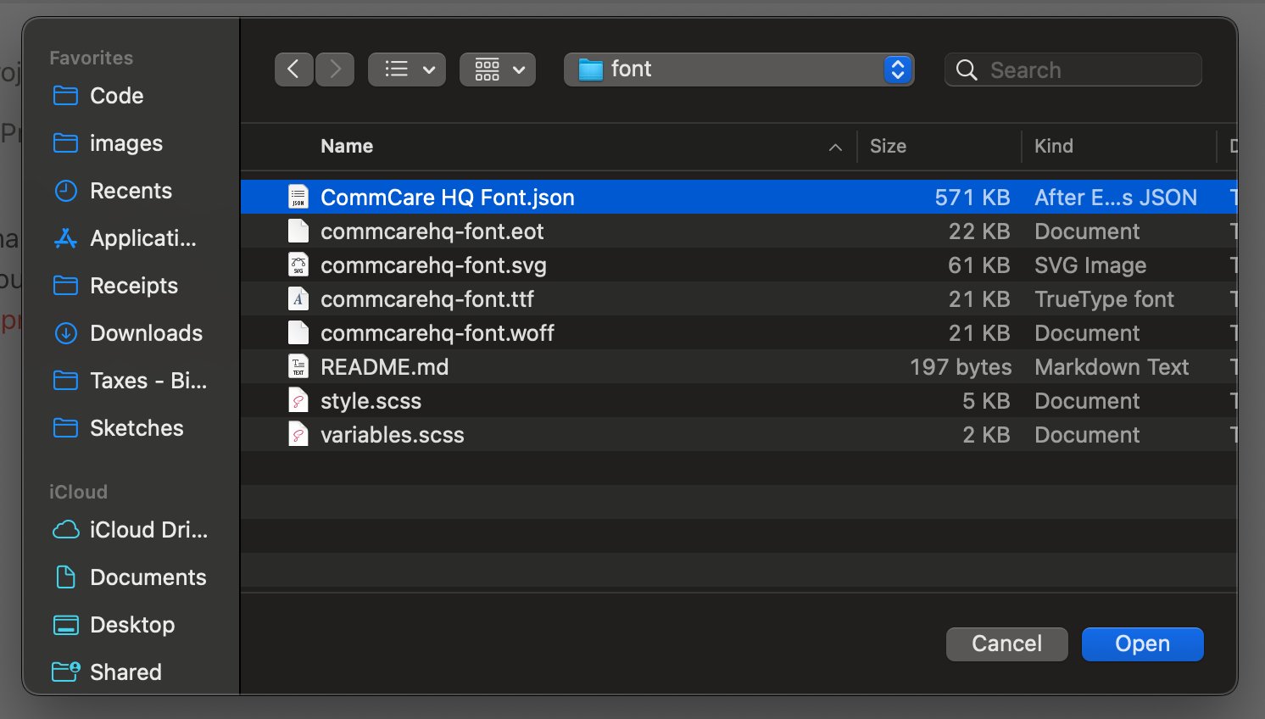Open the font folder path popup
Viewport: 1265px width, 719px height.
(738, 70)
